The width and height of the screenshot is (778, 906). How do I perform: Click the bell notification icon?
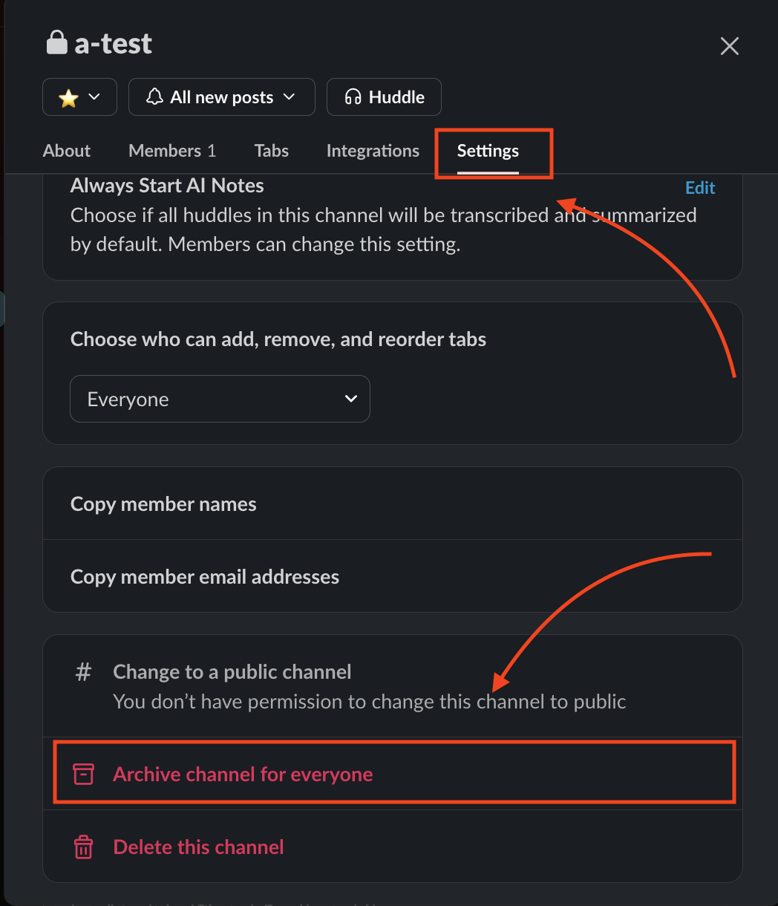(154, 97)
